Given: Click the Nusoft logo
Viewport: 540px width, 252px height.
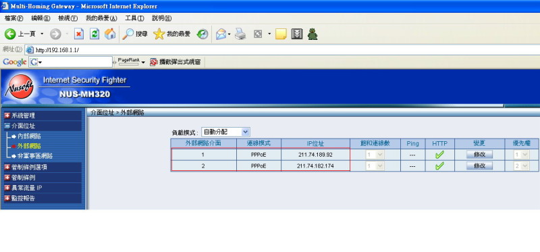Looking at the screenshot, I should [20, 87].
